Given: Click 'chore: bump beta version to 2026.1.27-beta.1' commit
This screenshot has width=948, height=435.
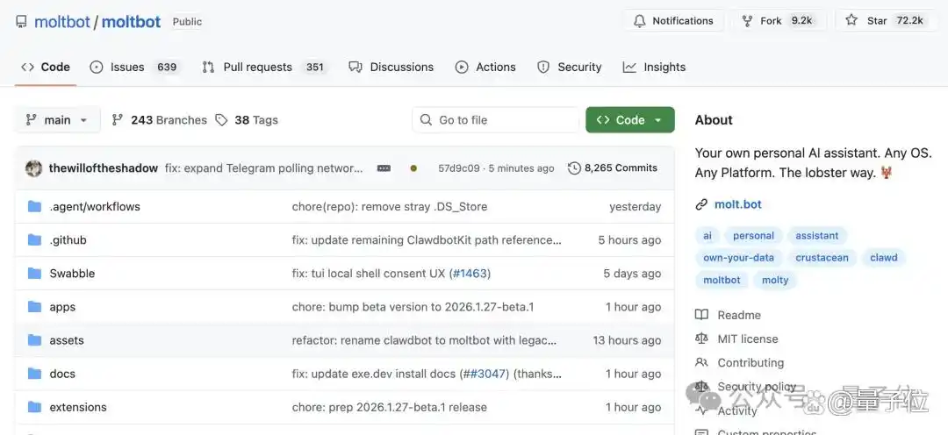Looking at the screenshot, I should click(x=413, y=307).
